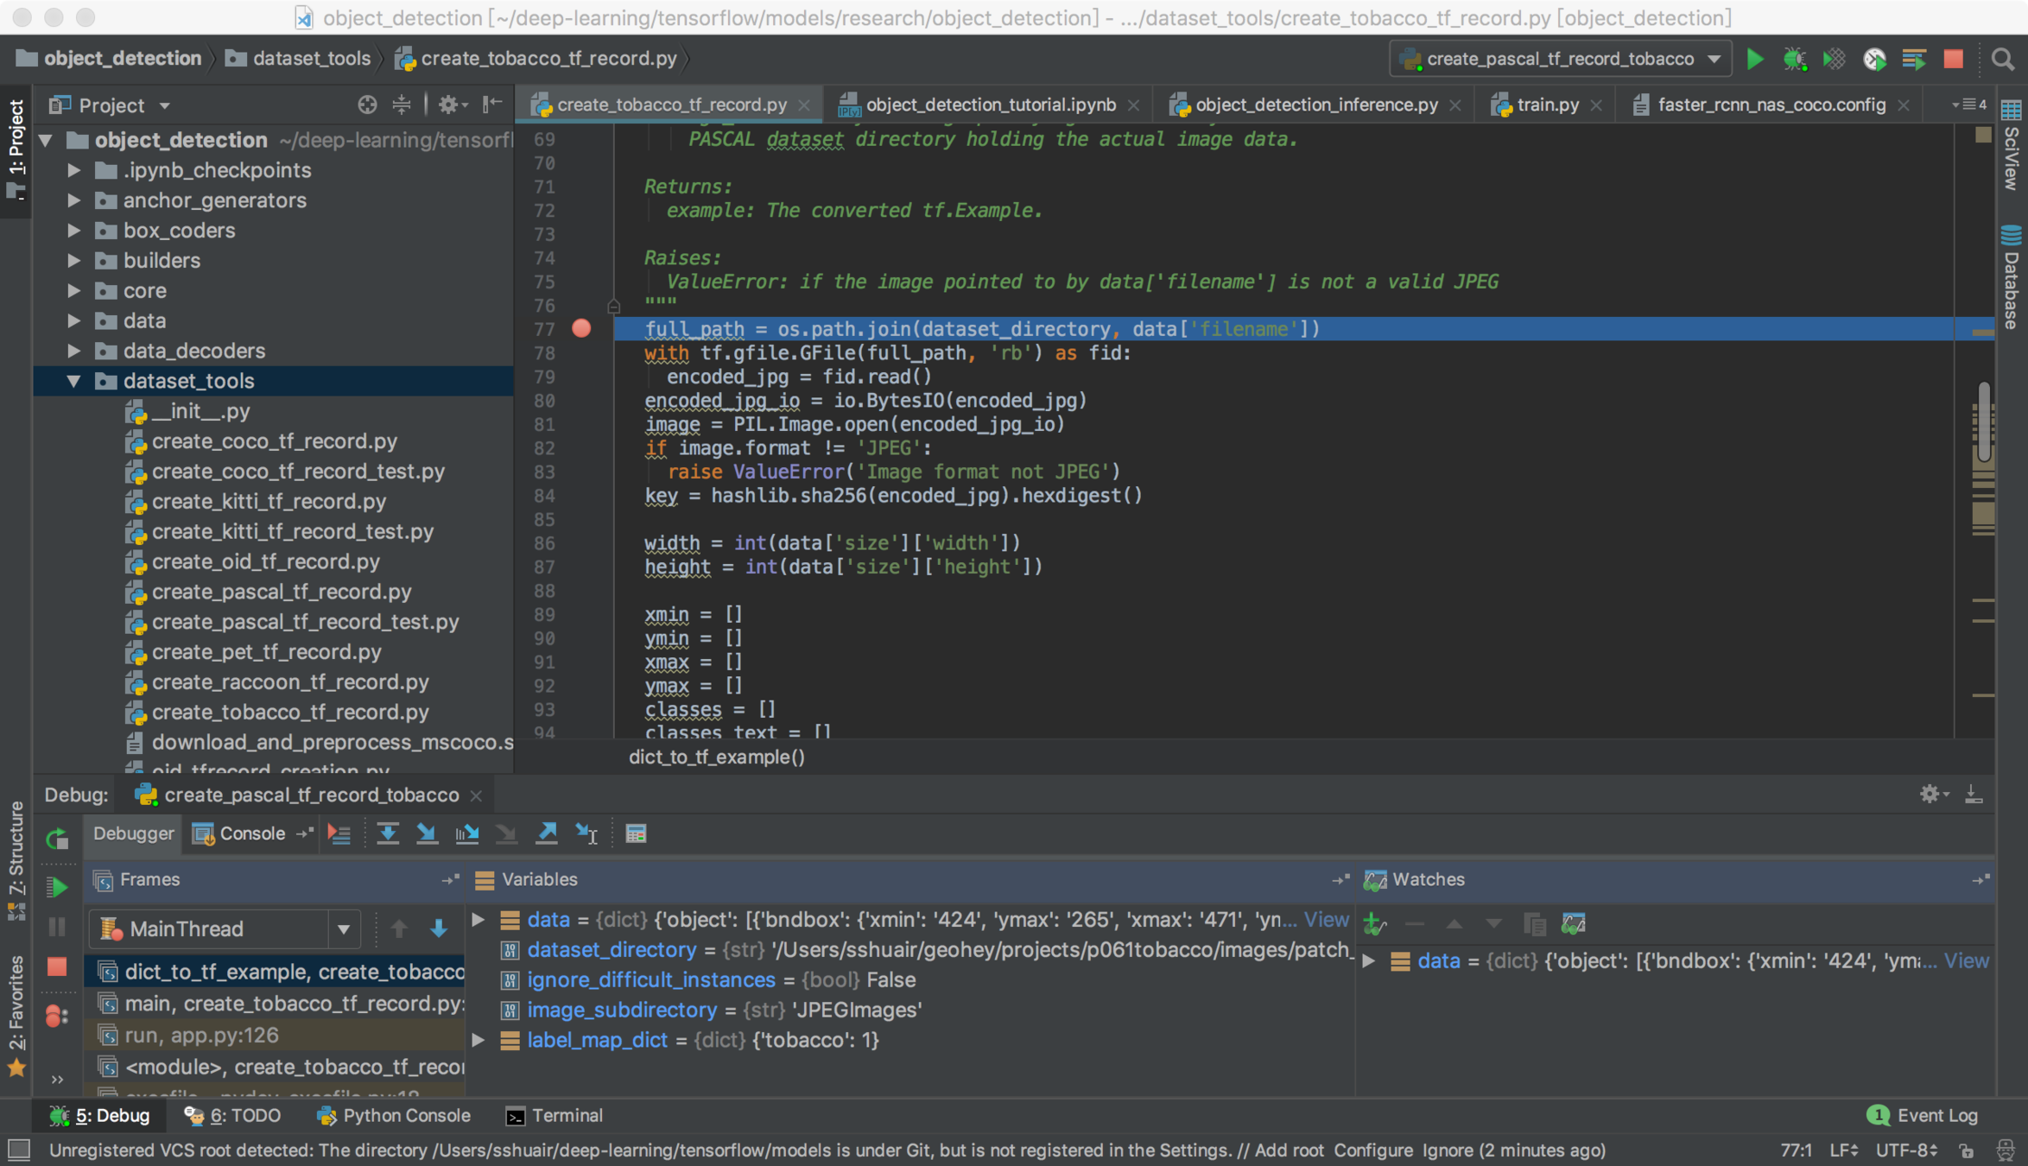
Task: Click red Stop button in debug sidebar
Action: (57, 966)
